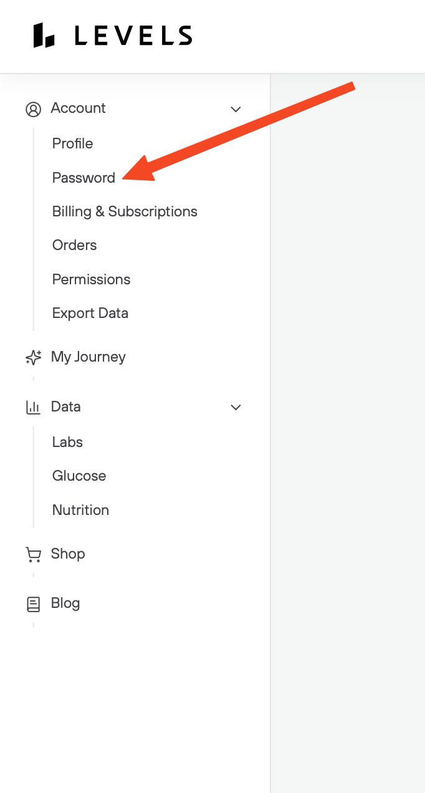Open the Shop link
425x793 pixels.
68,554
